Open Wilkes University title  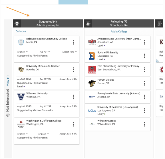point(106,121)
